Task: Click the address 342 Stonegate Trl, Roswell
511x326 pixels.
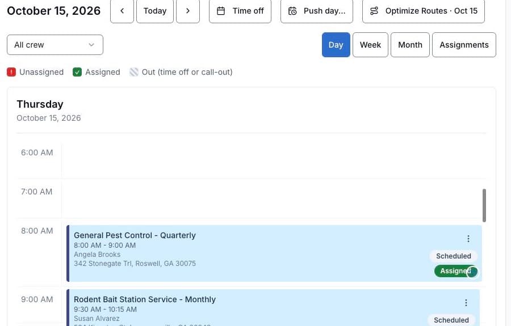Action: (x=135, y=264)
